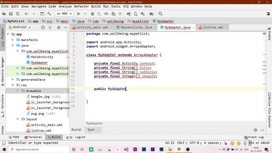Screen dimensions: 272x153
Task: Click the eye inspection icon in editor
Action: click(x=264, y=34)
